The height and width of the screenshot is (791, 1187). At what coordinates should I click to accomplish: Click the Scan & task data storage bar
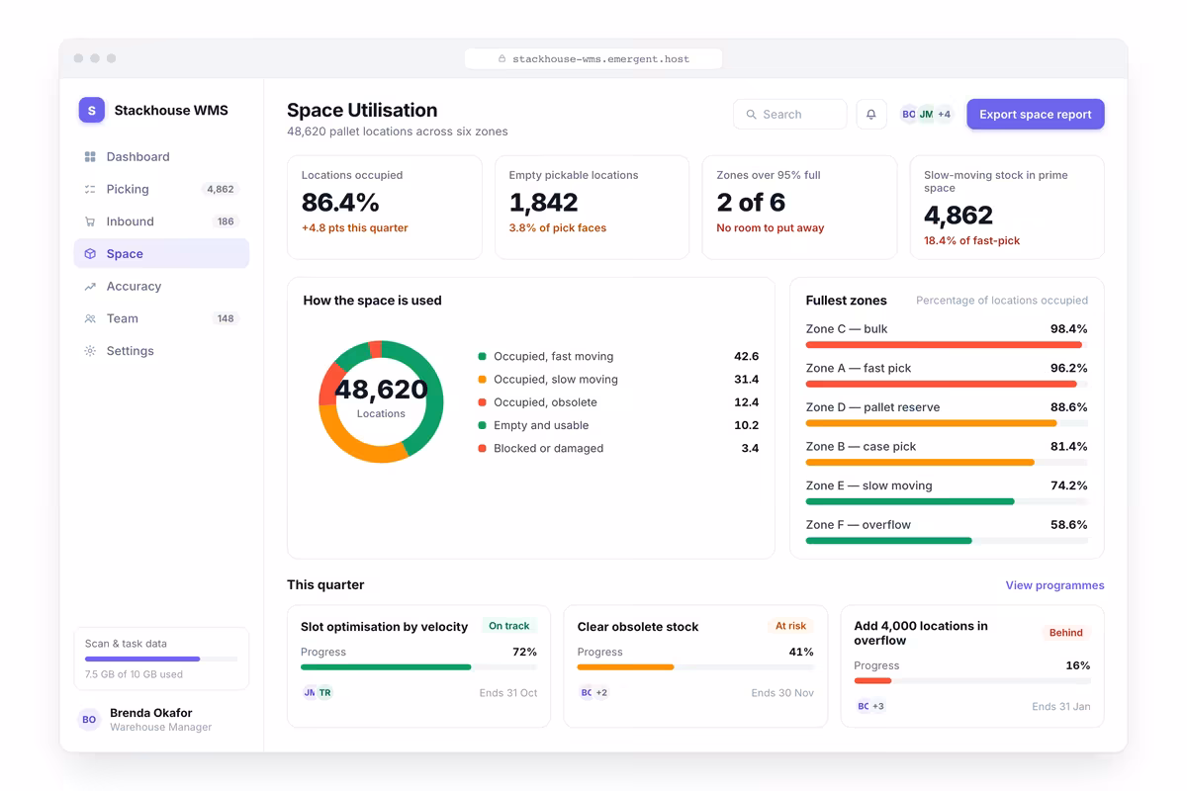coord(161,659)
